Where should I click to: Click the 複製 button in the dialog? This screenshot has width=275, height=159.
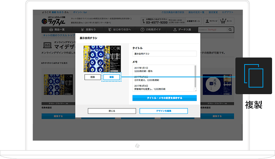point(111,77)
